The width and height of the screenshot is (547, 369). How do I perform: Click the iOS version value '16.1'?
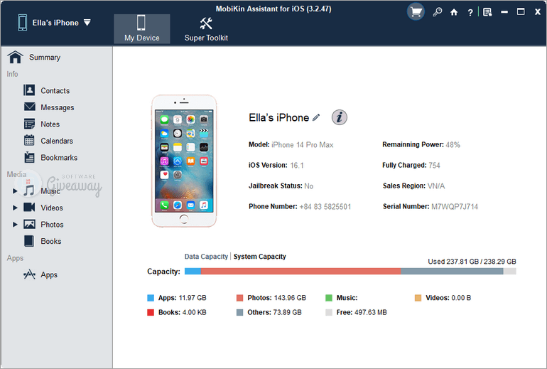pyautogui.click(x=297, y=166)
